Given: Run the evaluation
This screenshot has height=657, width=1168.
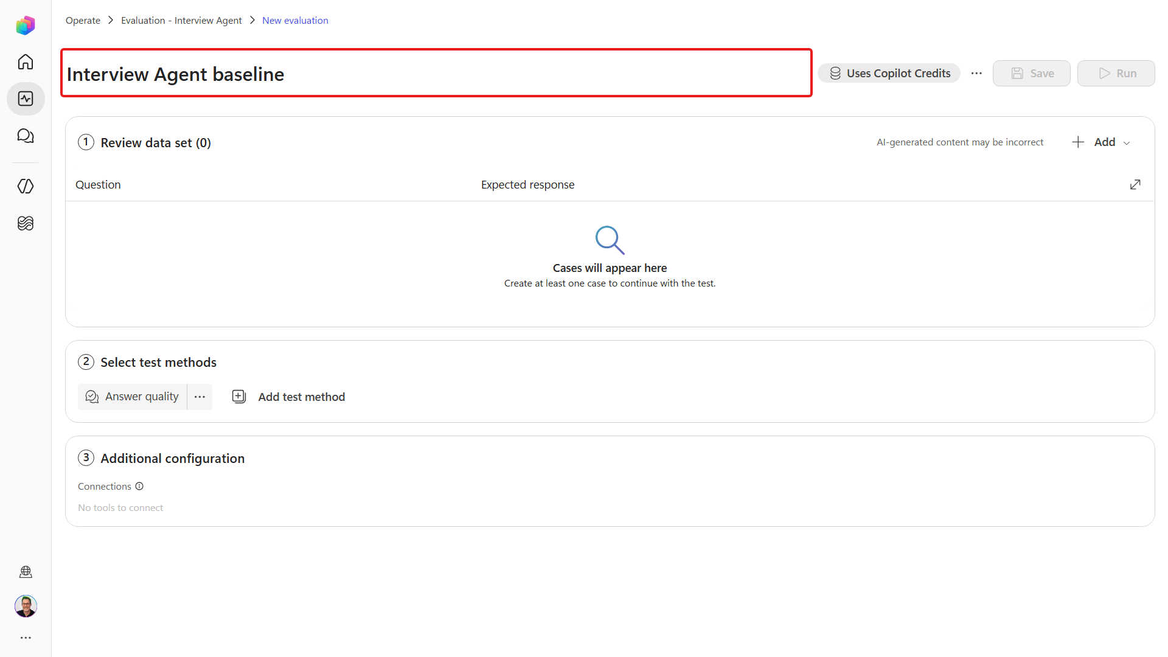Looking at the screenshot, I should point(1116,73).
